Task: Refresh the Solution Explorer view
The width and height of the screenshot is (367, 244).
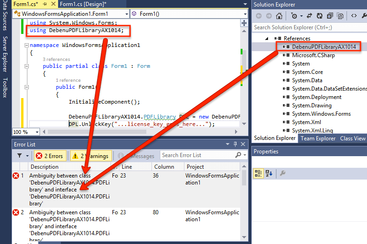Action: [x=320, y=16]
